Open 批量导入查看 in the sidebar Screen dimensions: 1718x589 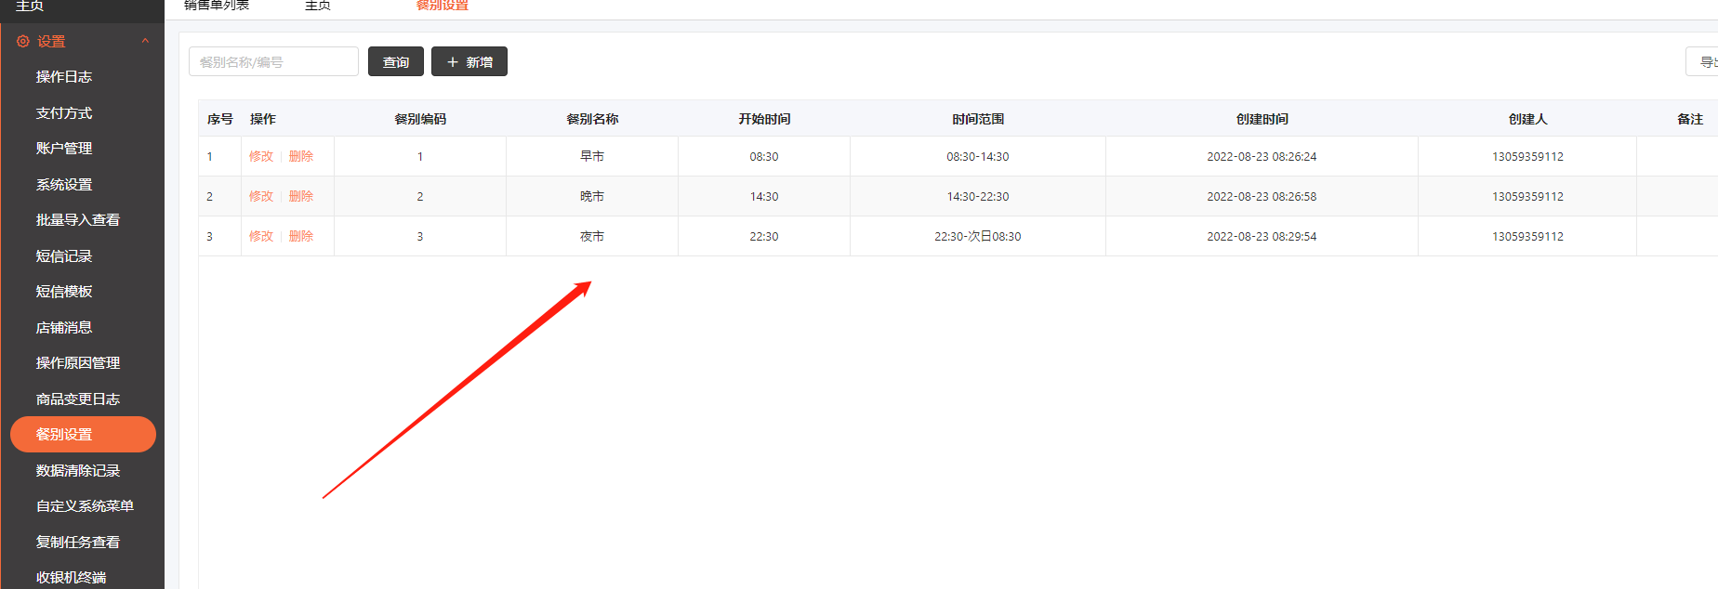(x=78, y=220)
